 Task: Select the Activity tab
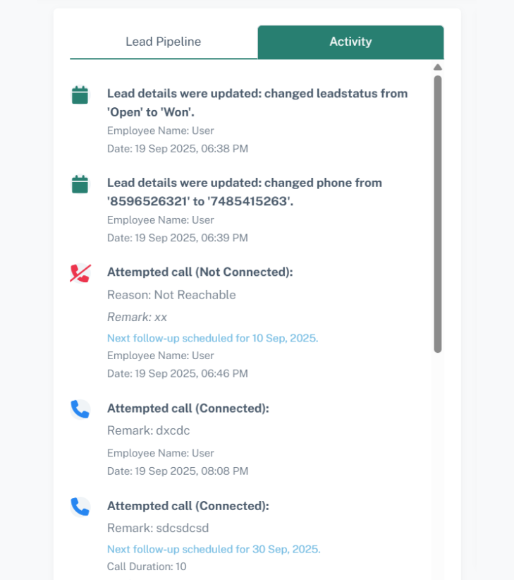(350, 42)
